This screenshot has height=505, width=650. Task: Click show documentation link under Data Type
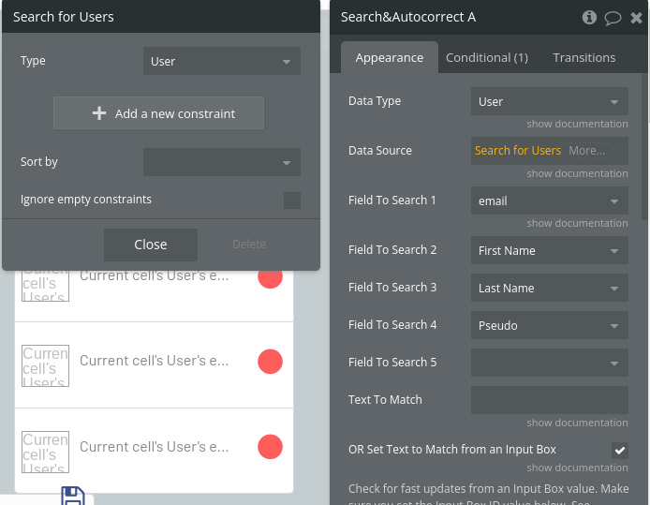click(x=577, y=124)
